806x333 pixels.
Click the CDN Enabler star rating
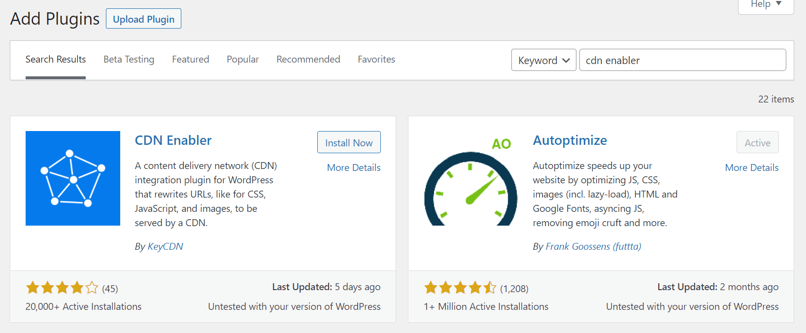point(63,288)
